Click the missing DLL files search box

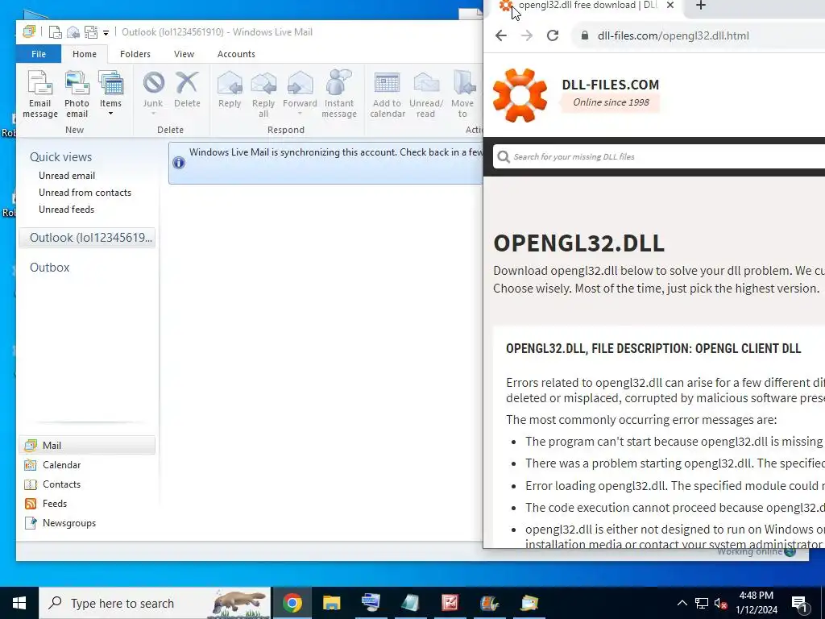pos(659,157)
